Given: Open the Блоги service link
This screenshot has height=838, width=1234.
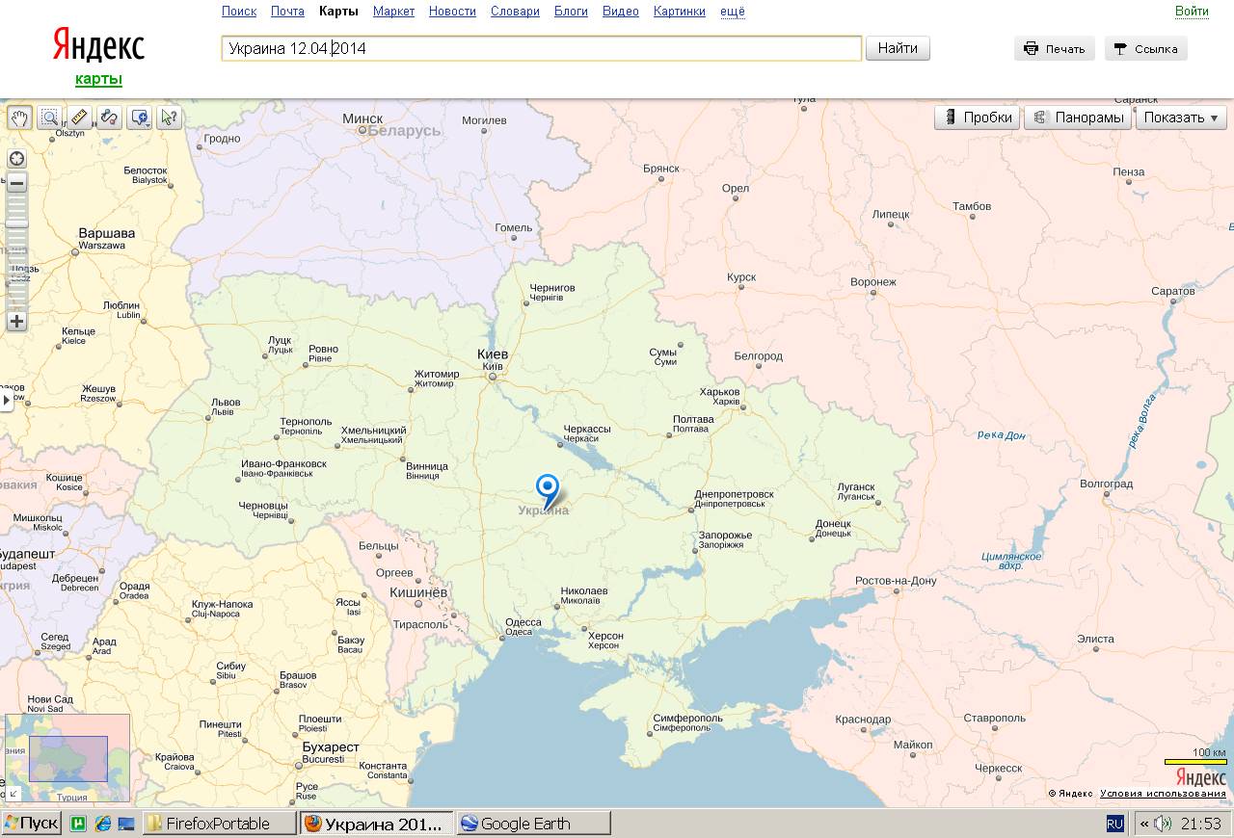Looking at the screenshot, I should [x=571, y=12].
